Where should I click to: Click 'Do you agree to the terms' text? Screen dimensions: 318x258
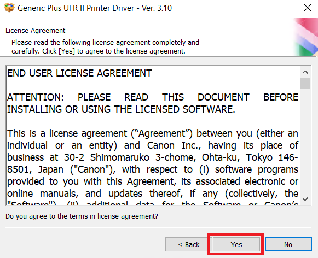click(82, 216)
